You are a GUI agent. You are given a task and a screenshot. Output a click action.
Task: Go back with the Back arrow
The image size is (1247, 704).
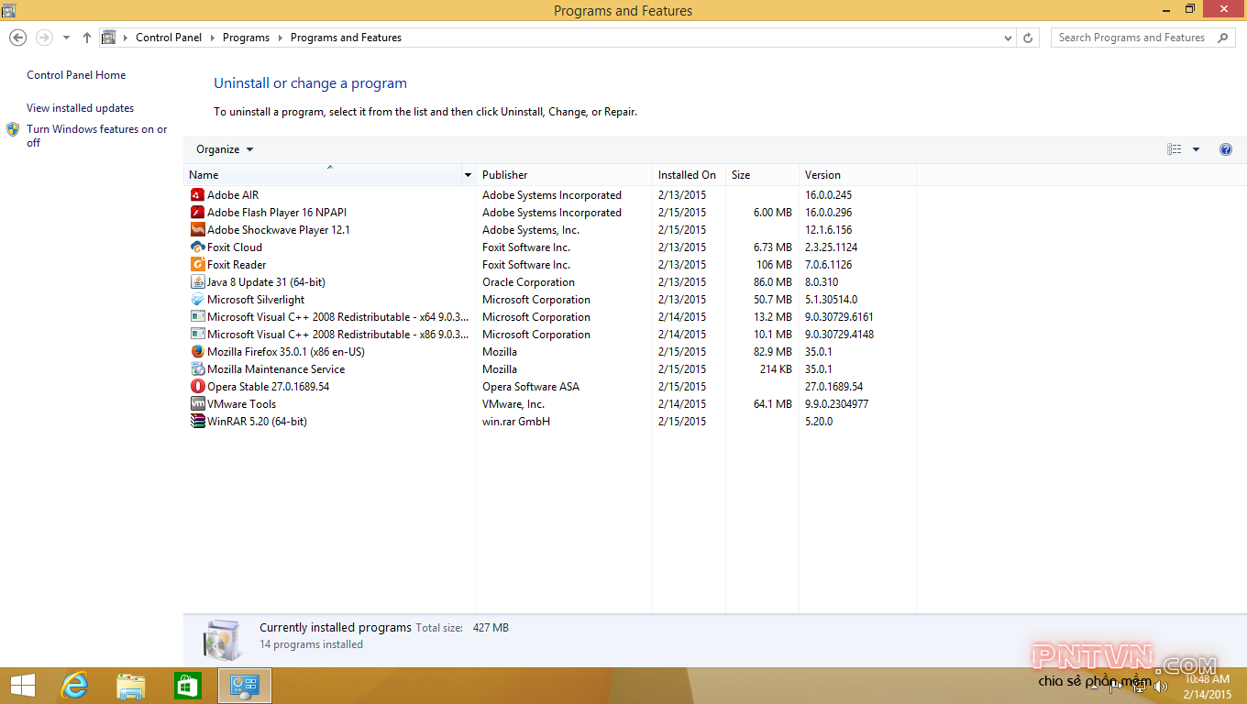[x=17, y=38]
